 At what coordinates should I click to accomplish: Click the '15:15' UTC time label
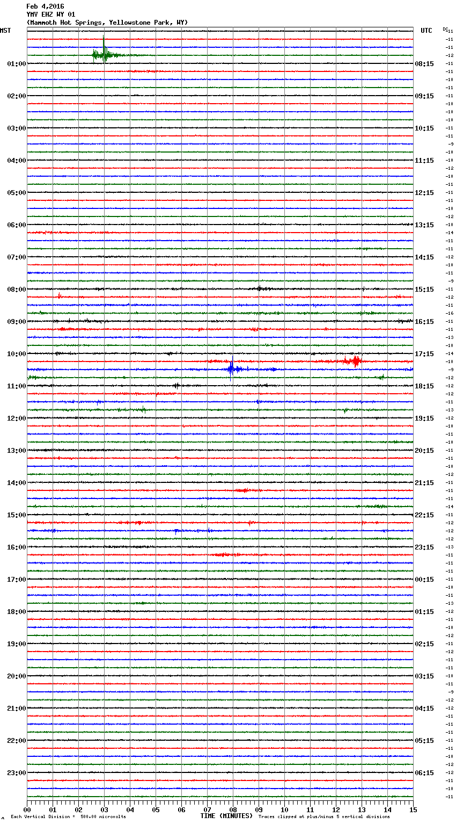pyautogui.click(x=424, y=290)
